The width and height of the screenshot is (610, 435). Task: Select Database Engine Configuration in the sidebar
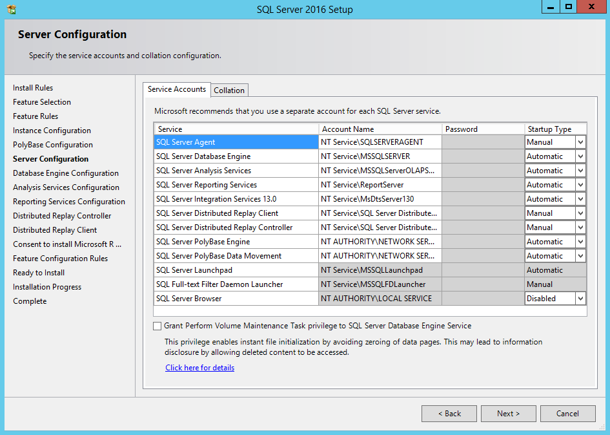click(66, 173)
